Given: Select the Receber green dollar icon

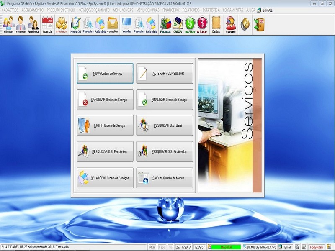Looking at the screenshot, I should (x=191, y=24).
